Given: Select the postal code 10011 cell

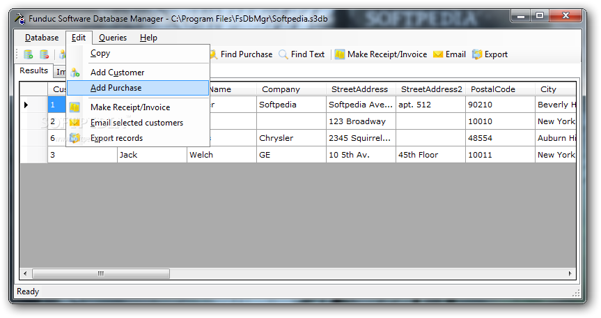Looking at the screenshot, I should click(500, 155).
